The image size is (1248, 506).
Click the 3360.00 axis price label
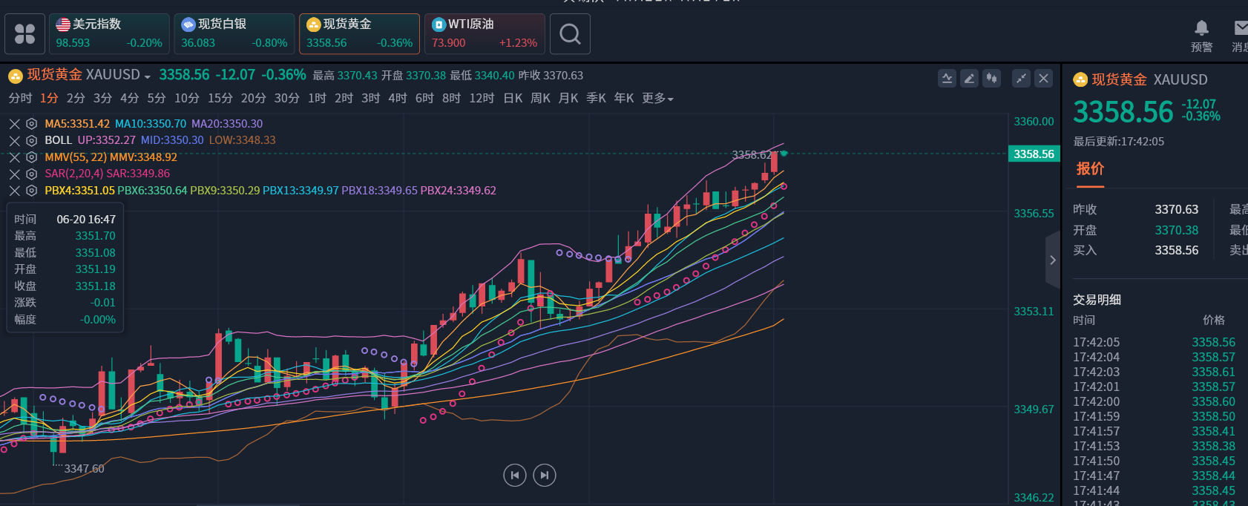(1034, 121)
